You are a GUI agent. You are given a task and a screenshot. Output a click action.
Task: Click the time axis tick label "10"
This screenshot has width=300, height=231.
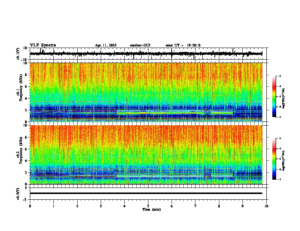266,206
